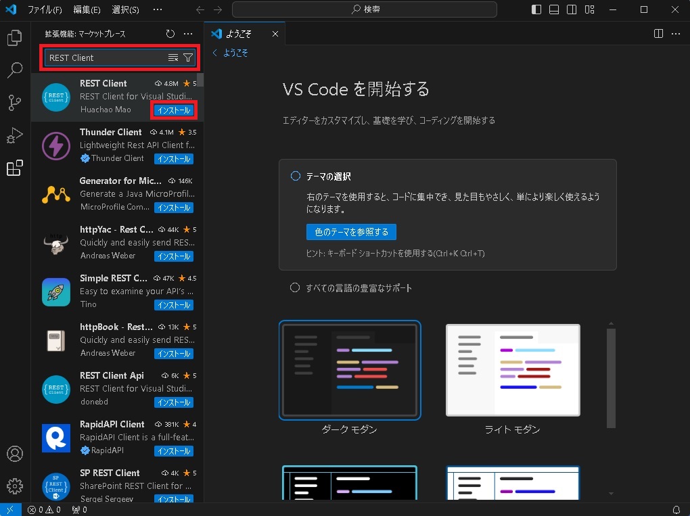Screen dimensions: 690x516
Task: Click the theme list vertical scrollbar
Action: 611,378
